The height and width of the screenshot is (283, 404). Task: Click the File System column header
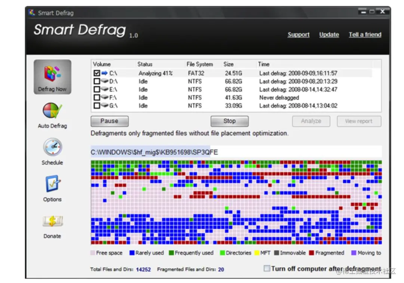coord(200,64)
